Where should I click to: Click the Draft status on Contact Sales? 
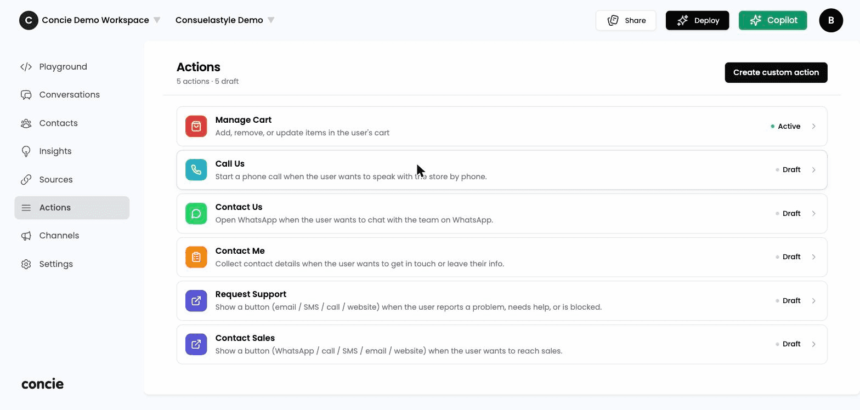(788, 344)
